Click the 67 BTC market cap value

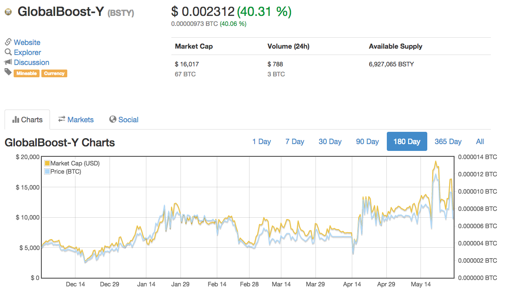click(185, 74)
